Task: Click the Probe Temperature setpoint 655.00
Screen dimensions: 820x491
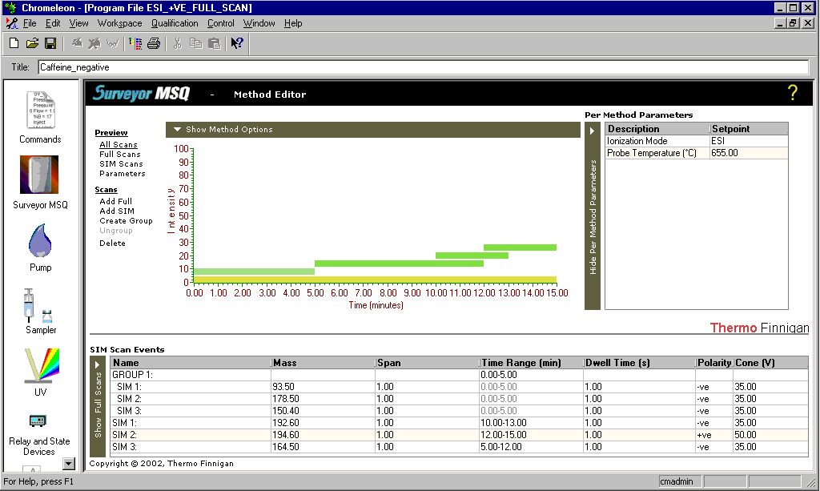Action: [749, 153]
